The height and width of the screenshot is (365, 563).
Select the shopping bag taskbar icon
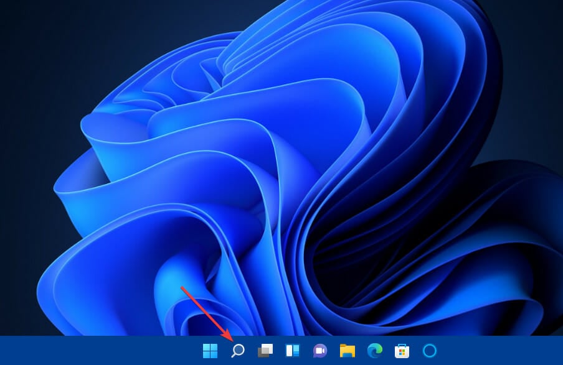(402, 351)
